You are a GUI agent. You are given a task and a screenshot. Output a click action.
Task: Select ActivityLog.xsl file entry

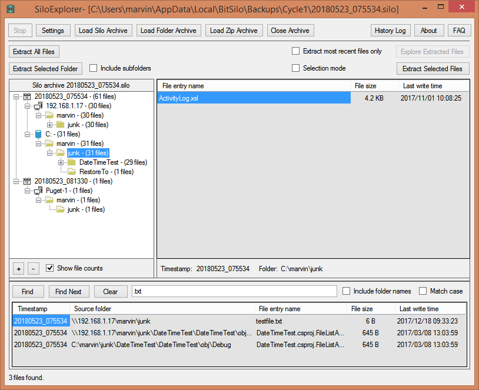(254, 98)
